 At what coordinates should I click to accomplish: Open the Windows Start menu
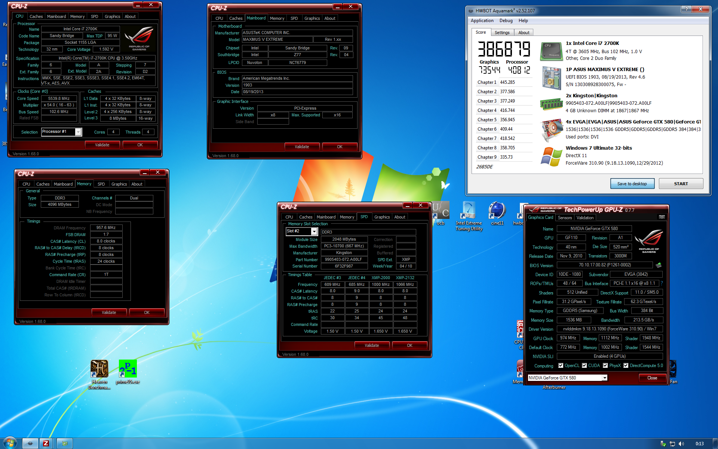(x=10, y=443)
